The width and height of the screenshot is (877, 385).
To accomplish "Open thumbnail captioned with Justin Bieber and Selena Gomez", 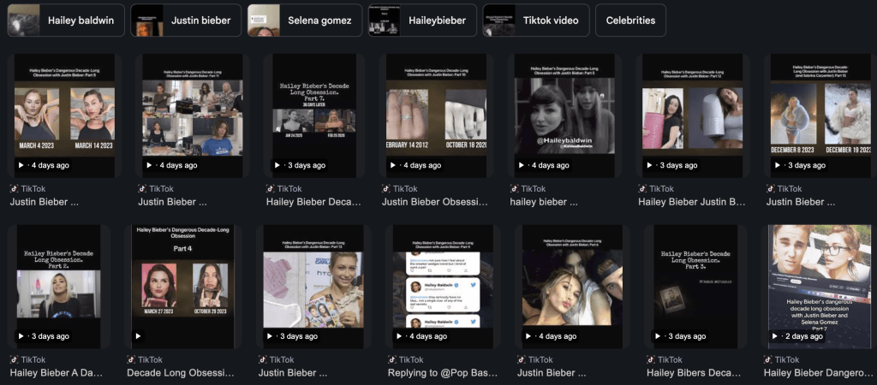I will (820, 287).
